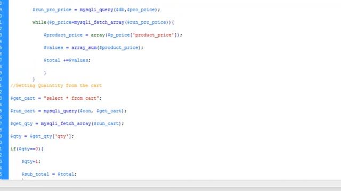Viewport: 341px width, 191px height.
Task: Click the "select * from cart" string
Action: click(71, 98)
